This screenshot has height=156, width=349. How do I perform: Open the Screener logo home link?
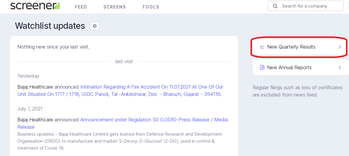(35, 6)
